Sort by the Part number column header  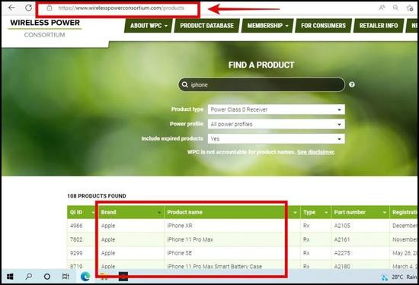tap(360, 212)
